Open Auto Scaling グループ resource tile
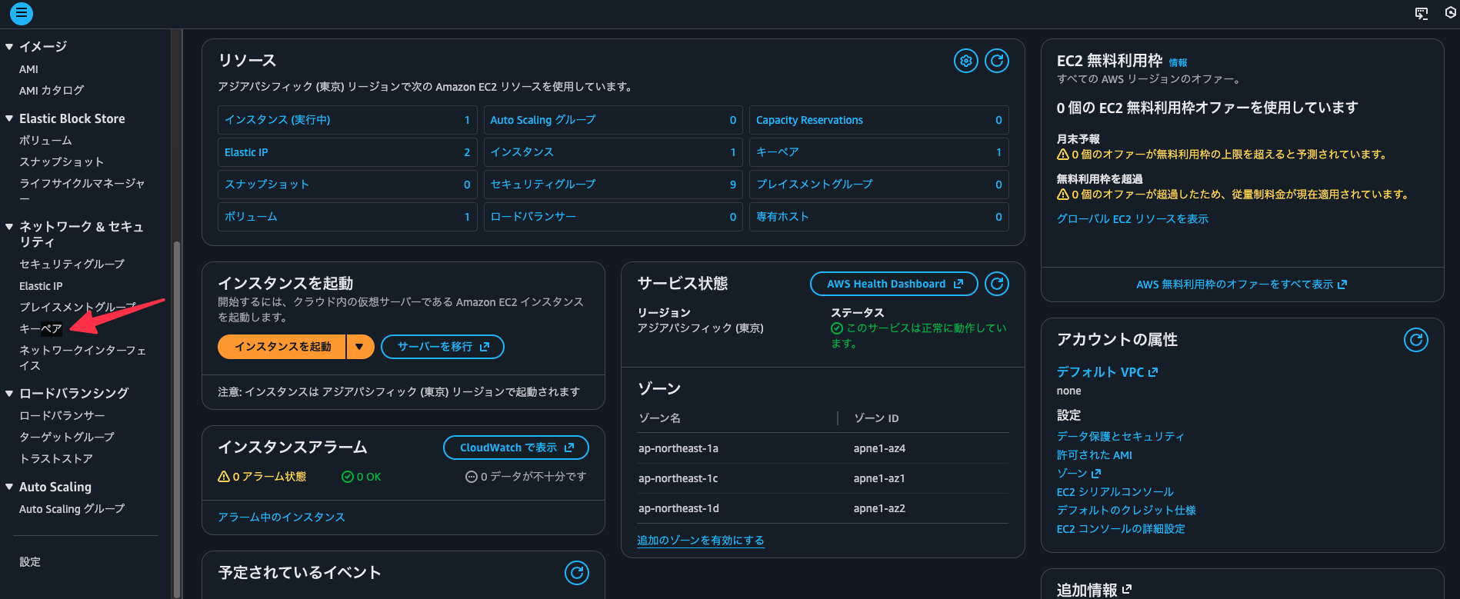The image size is (1460, 599). pyautogui.click(x=613, y=120)
